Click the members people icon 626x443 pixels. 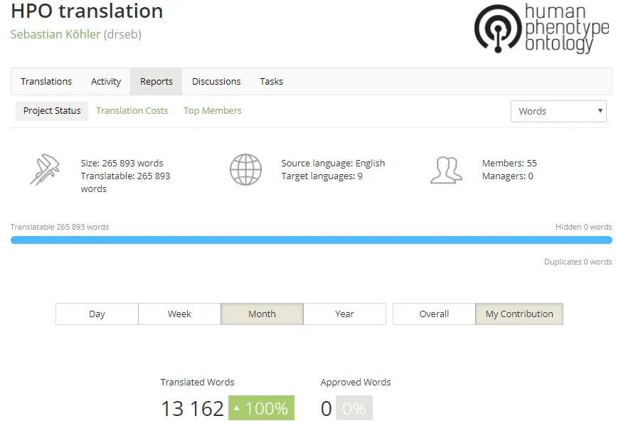[446, 170]
